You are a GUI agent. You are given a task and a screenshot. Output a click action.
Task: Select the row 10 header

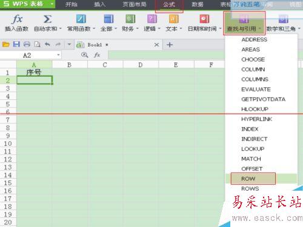[8, 143]
